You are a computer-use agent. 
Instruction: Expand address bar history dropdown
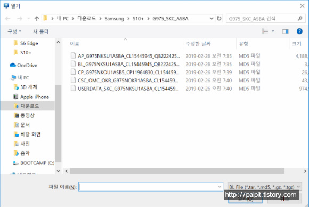(212, 19)
